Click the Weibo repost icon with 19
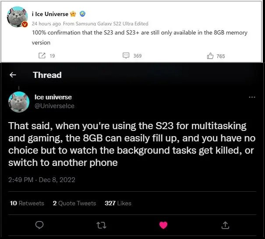The image size is (265, 239). (x=42, y=56)
